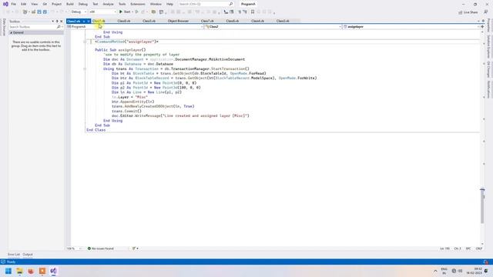The width and height of the screenshot is (493, 277).
Task: Click the split editor plus icon
Action: [482, 27]
